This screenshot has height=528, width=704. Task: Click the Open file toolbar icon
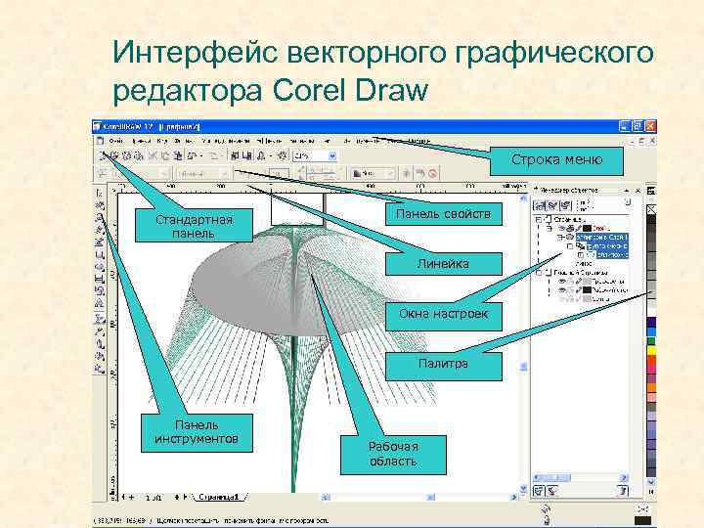pyautogui.click(x=114, y=155)
